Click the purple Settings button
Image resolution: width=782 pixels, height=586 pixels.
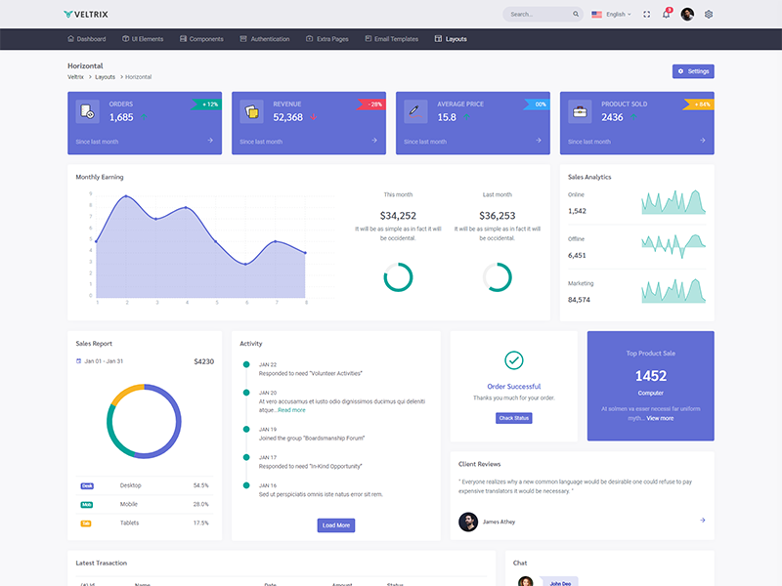tap(693, 71)
